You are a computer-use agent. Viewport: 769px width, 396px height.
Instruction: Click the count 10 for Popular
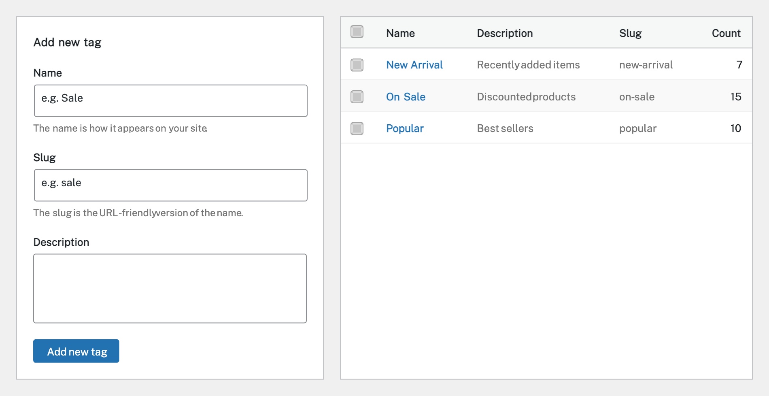pyautogui.click(x=736, y=128)
